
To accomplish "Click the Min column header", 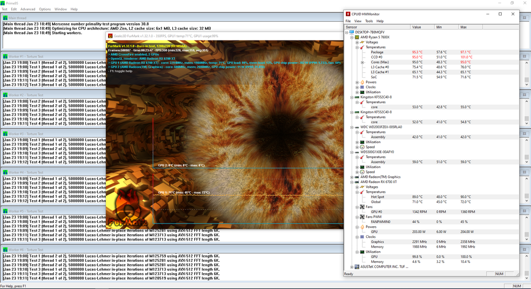I will [446, 27].
